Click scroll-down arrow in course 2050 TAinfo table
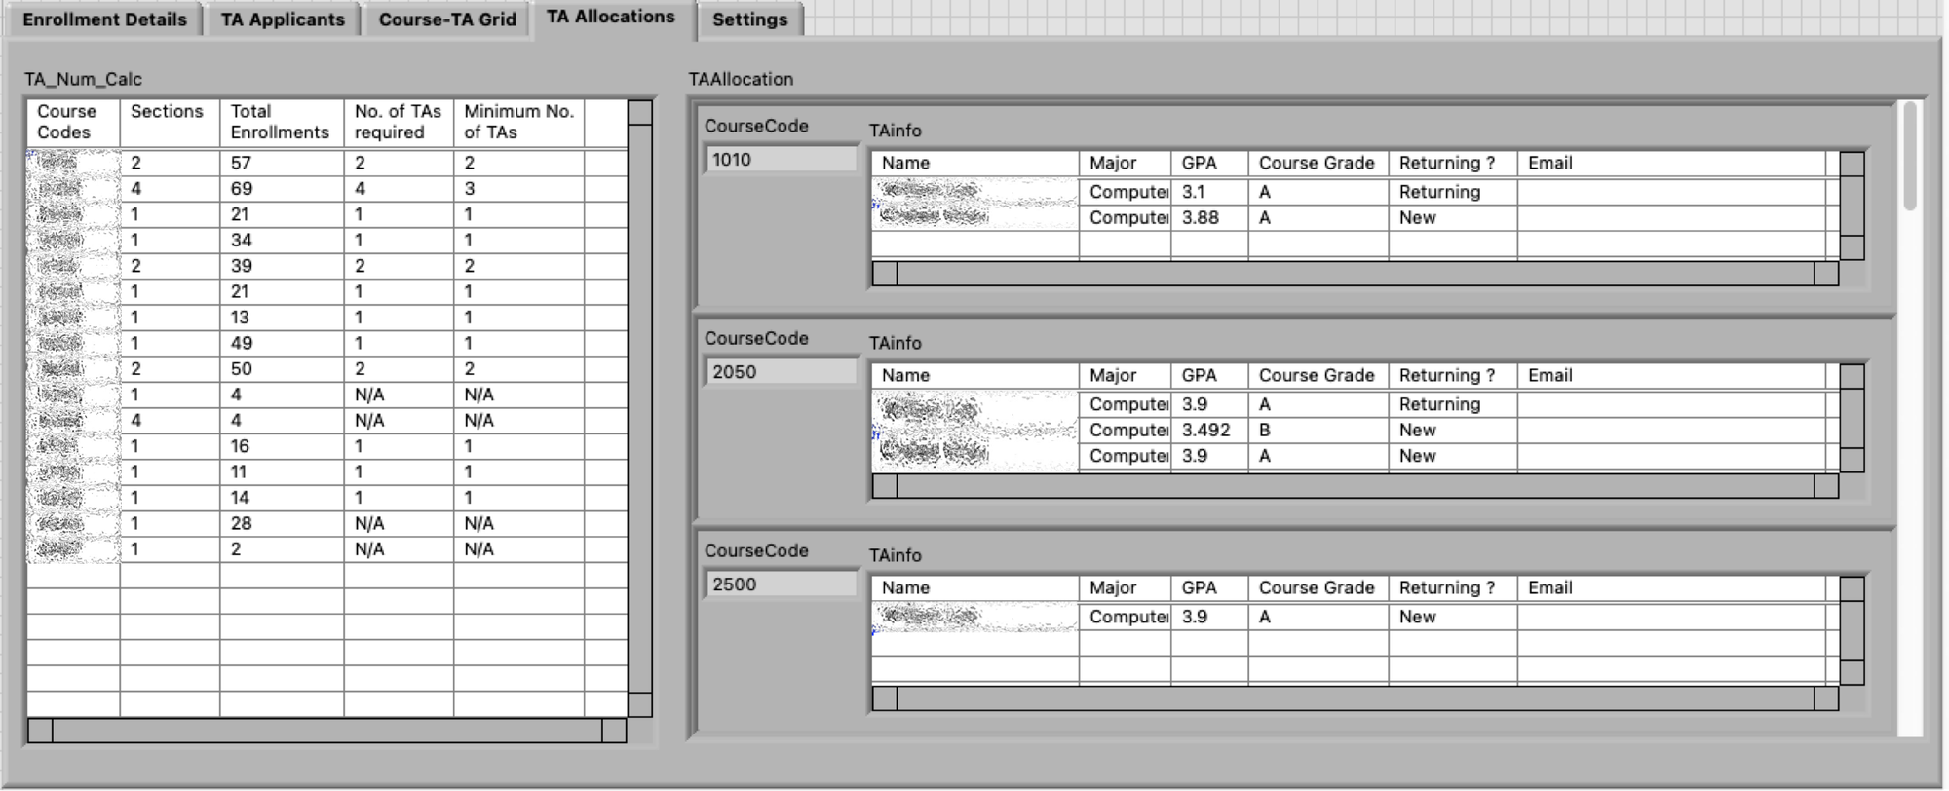The image size is (1949, 791). coord(1853,460)
